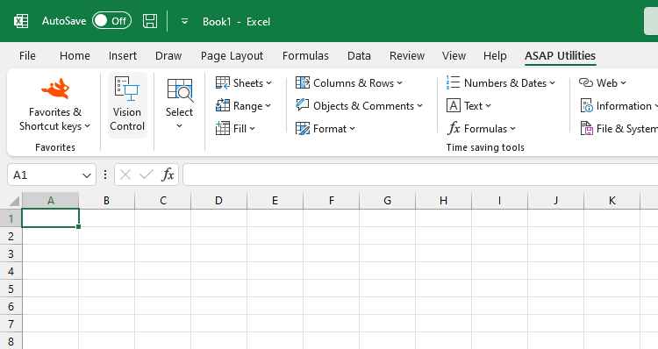Select the ASAP Utilities tab
The image size is (658, 349).
[x=560, y=56]
